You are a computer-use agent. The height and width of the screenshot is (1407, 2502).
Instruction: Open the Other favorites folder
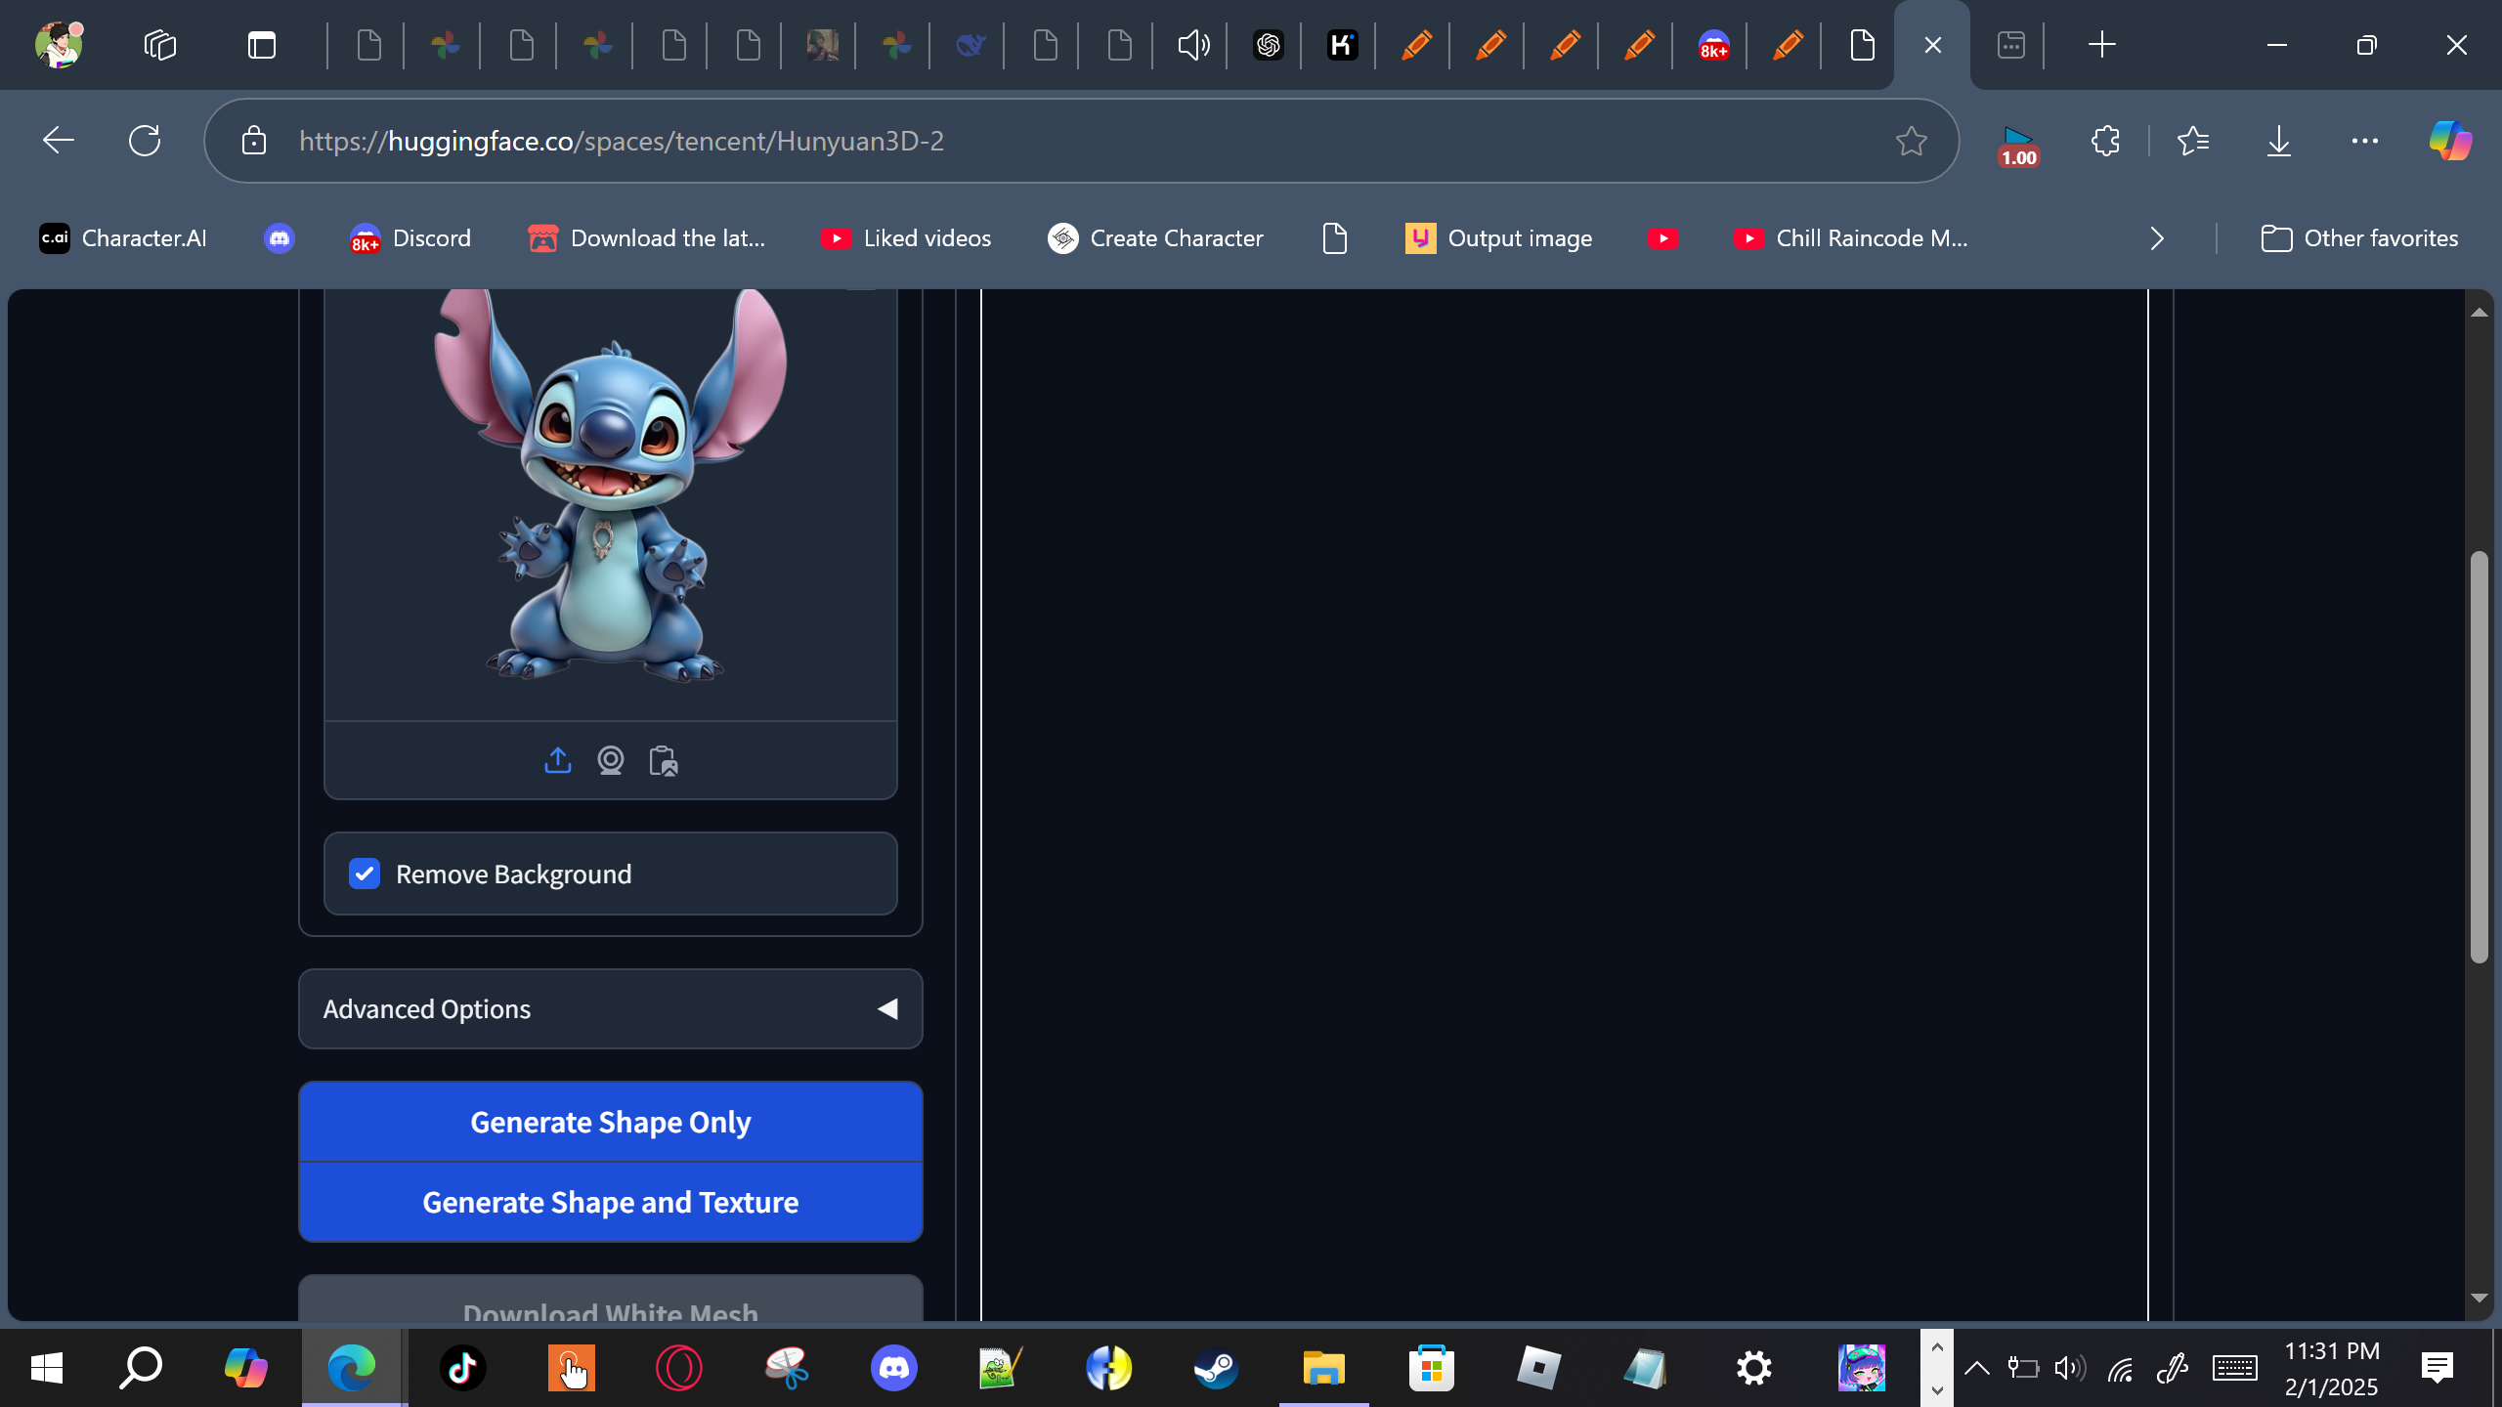(2359, 238)
